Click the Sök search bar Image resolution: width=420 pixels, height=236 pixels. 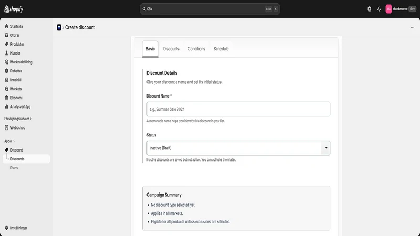tap(209, 9)
